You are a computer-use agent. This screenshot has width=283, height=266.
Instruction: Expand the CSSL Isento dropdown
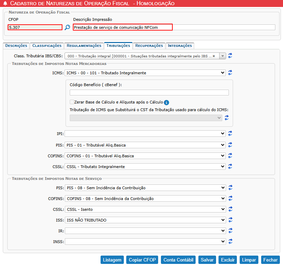coord(145,209)
